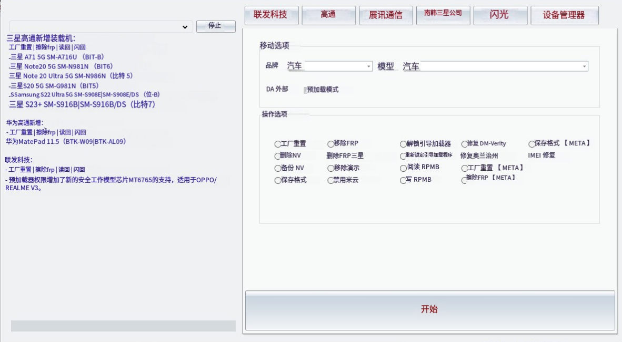
Task: Open 设备管理器 tab
Action: [x=565, y=15]
